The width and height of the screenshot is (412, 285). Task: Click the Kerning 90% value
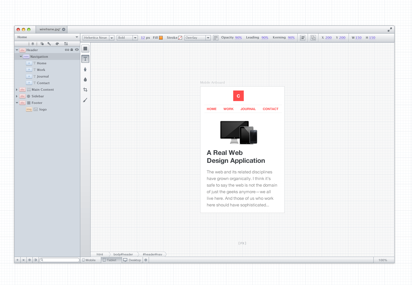pos(291,38)
